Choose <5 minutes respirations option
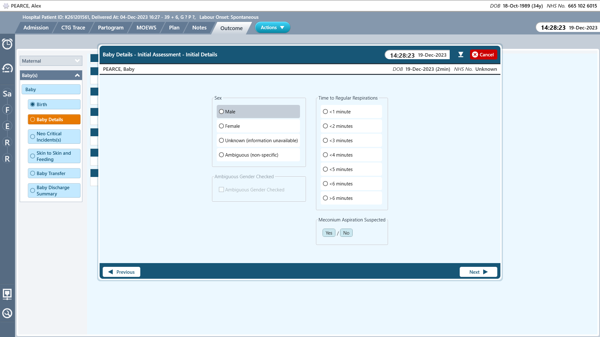 tap(351, 169)
